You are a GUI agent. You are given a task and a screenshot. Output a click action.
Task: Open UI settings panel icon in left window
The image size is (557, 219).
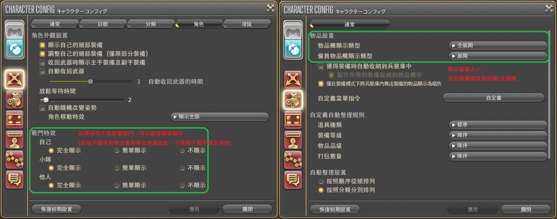[x=15, y=120]
